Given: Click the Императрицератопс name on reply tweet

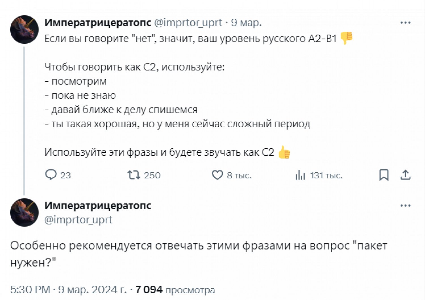Looking at the screenshot, I should pyautogui.click(x=98, y=206).
